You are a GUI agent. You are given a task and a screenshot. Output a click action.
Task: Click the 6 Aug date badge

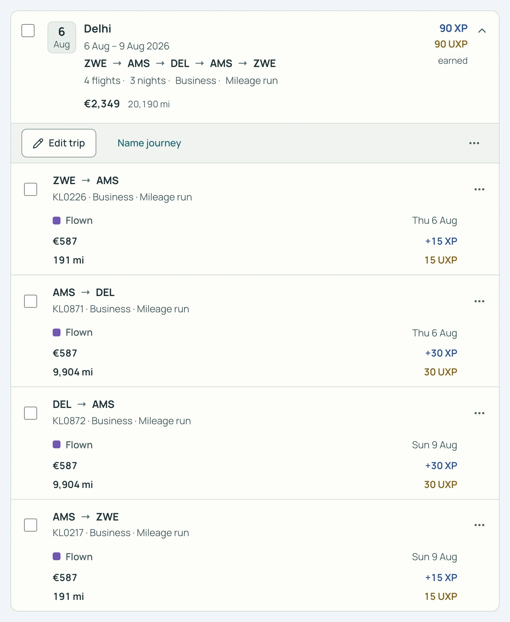tap(62, 37)
